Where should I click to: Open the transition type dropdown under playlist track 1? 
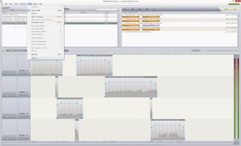click(x=131, y=17)
